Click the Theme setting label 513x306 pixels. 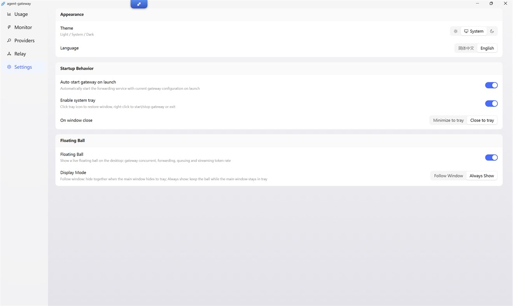tap(67, 28)
